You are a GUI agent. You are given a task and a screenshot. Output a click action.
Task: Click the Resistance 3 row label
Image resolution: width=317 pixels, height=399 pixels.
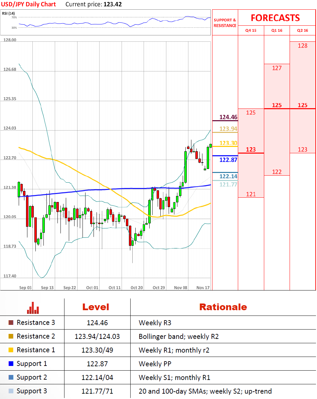click(36, 323)
